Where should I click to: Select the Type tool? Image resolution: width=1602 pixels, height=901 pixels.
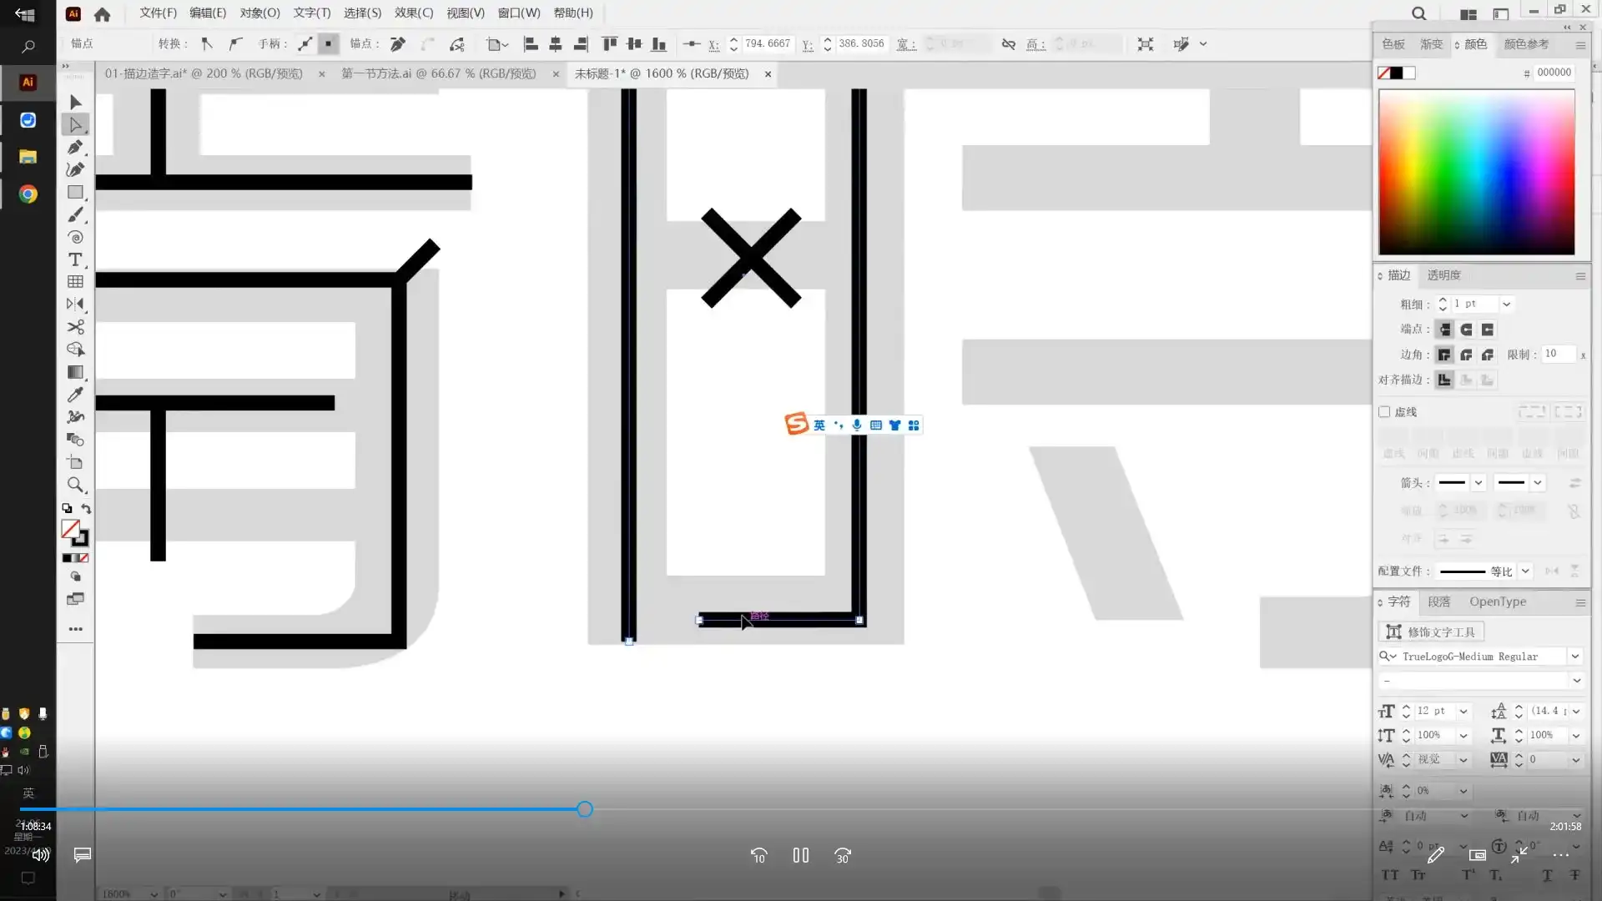tap(75, 259)
